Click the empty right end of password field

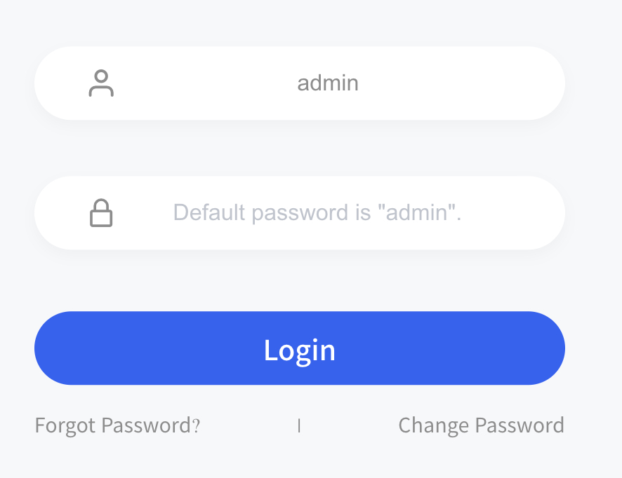point(512,212)
